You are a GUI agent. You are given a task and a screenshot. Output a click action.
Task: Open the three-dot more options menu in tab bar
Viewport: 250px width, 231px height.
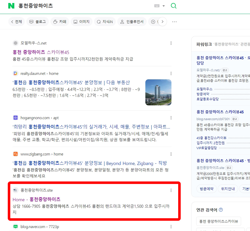pyautogui.click(x=174, y=22)
